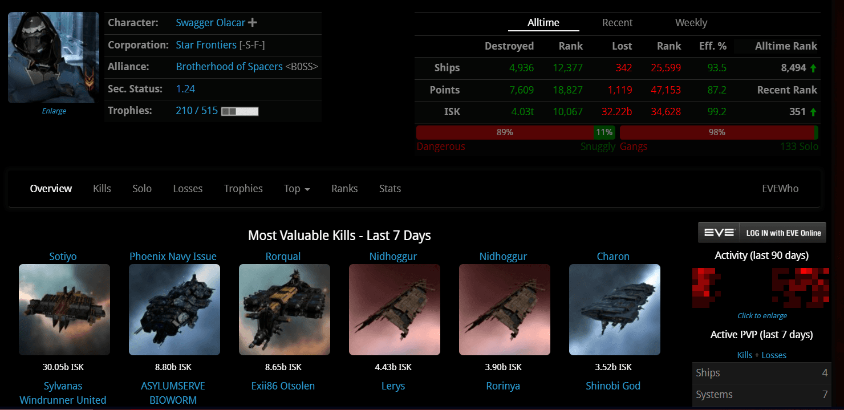Open the Trophies navigation item

tap(244, 189)
